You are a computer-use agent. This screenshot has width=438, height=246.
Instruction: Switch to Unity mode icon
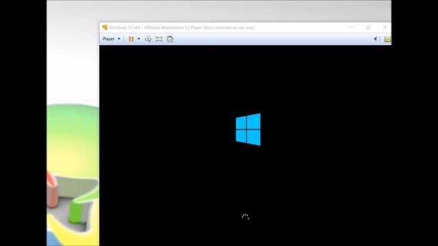point(170,39)
